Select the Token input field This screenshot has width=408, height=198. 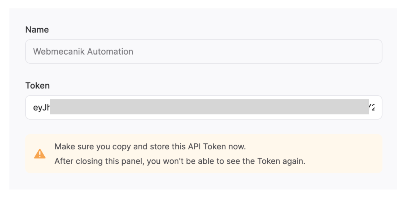coord(204,107)
